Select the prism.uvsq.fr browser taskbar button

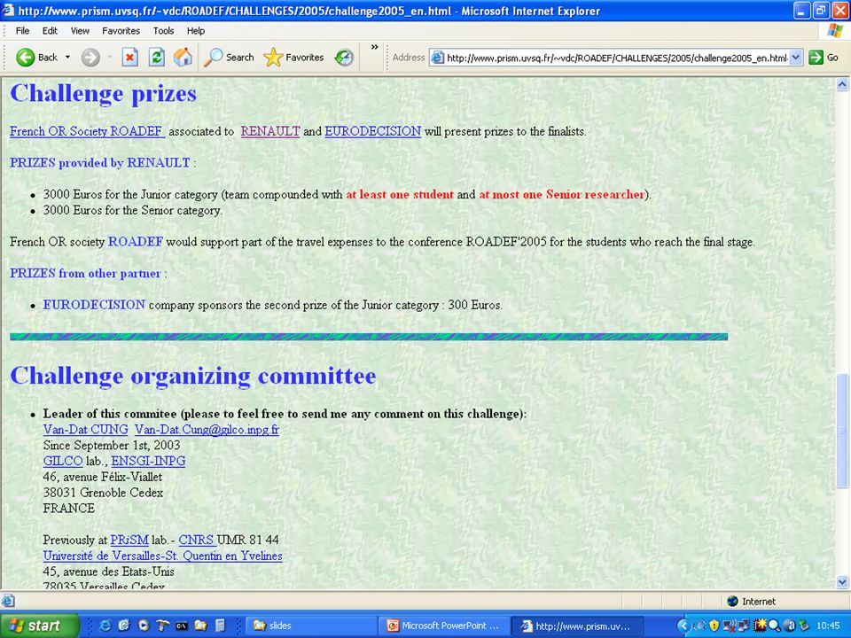pos(578,626)
